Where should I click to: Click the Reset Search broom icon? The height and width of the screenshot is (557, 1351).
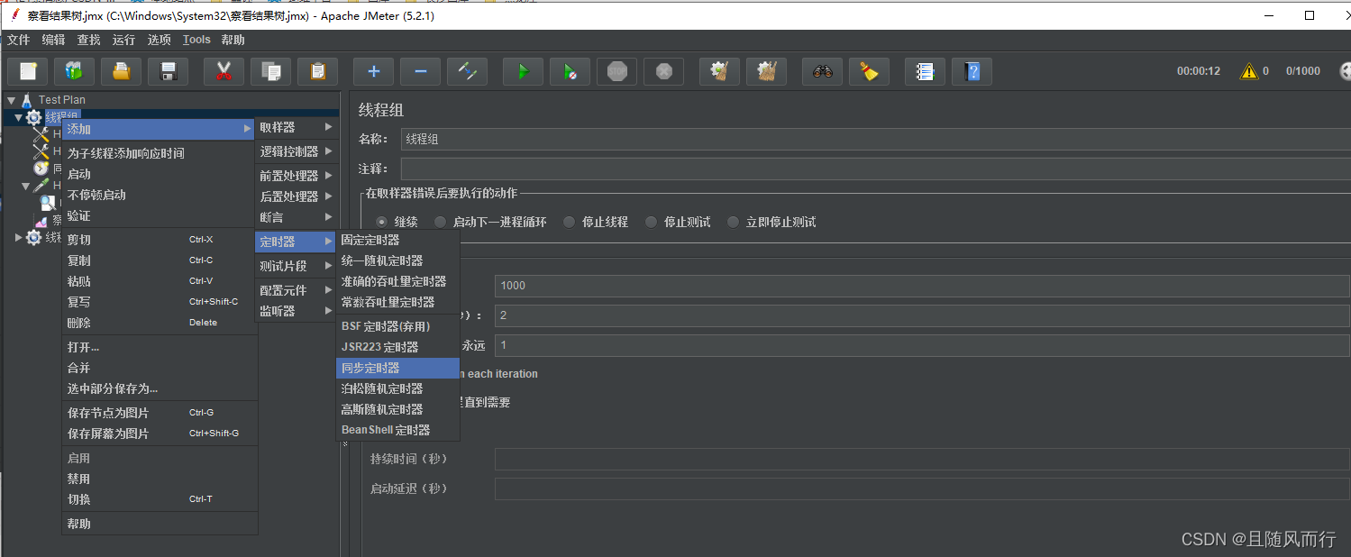coord(870,71)
